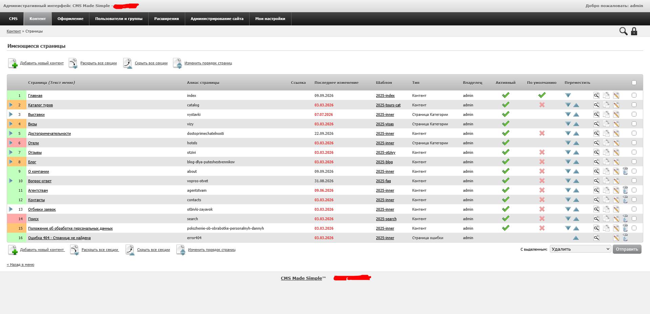
Task: Open the Визы page title link
Action: pyautogui.click(x=32, y=124)
